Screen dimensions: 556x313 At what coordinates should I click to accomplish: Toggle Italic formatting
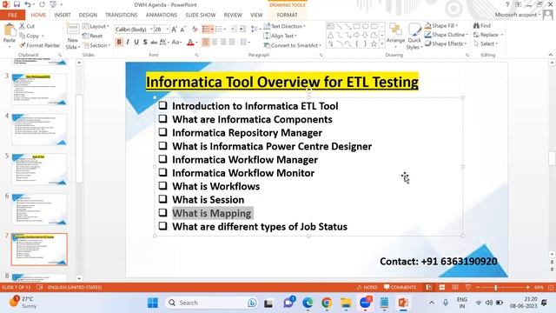(x=128, y=43)
